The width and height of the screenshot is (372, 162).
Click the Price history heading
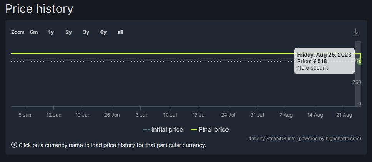point(39,8)
